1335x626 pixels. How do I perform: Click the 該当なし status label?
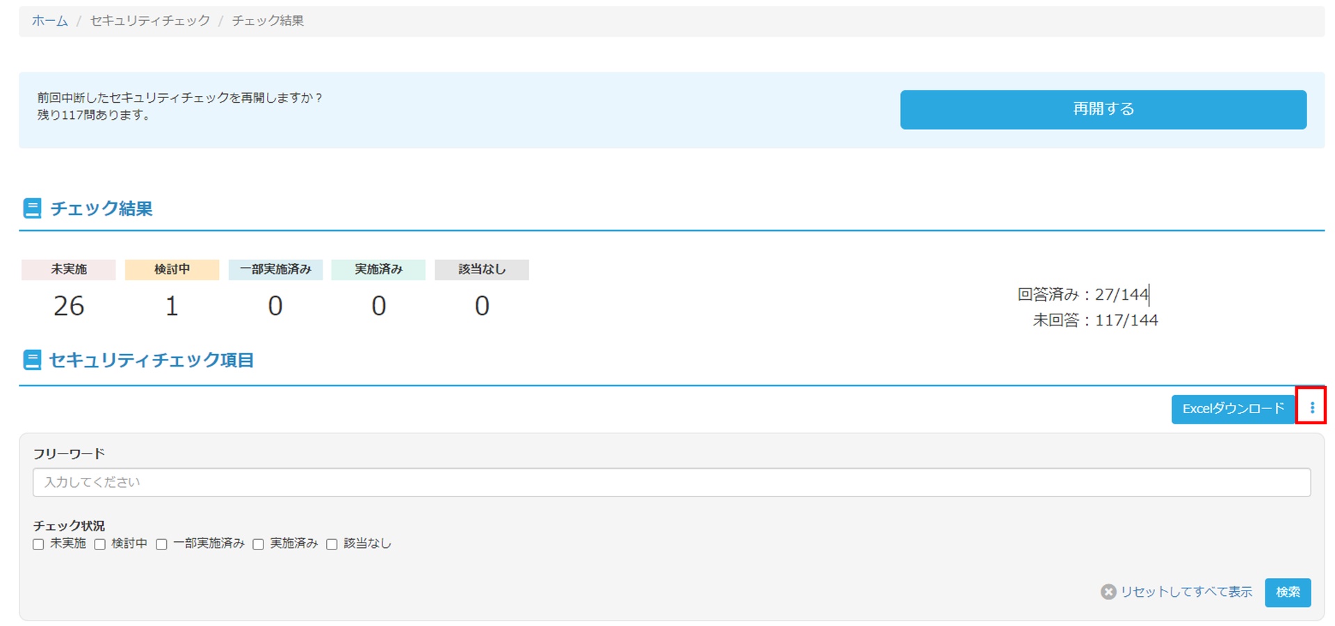point(482,269)
